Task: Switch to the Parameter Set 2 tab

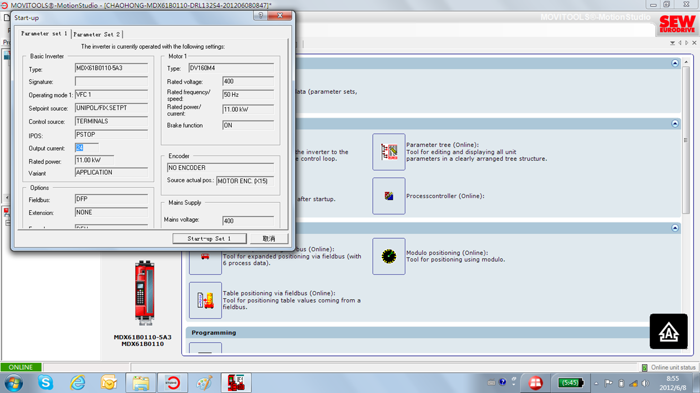Action: point(97,34)
